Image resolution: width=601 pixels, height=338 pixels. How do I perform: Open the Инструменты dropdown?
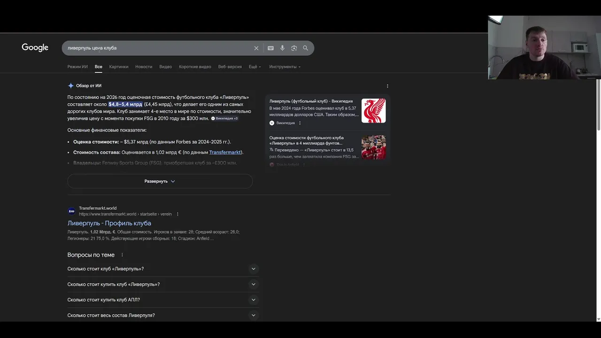point(285,67)
